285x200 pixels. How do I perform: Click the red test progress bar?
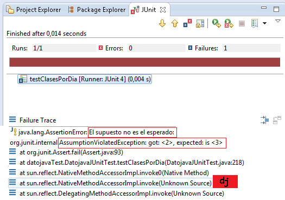point(145,62)
